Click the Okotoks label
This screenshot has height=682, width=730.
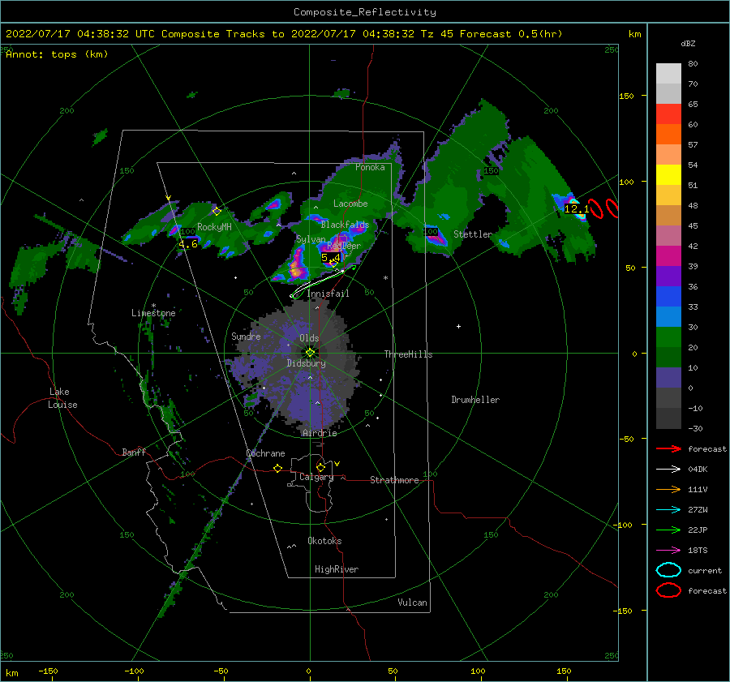click(x=324, y=541)
